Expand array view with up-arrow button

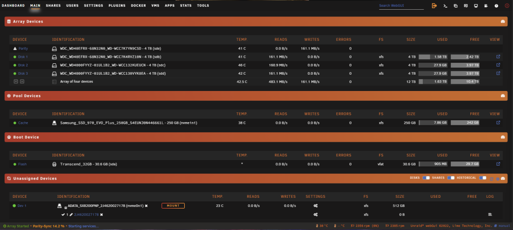pyautogui.click(x=22, y=81)
